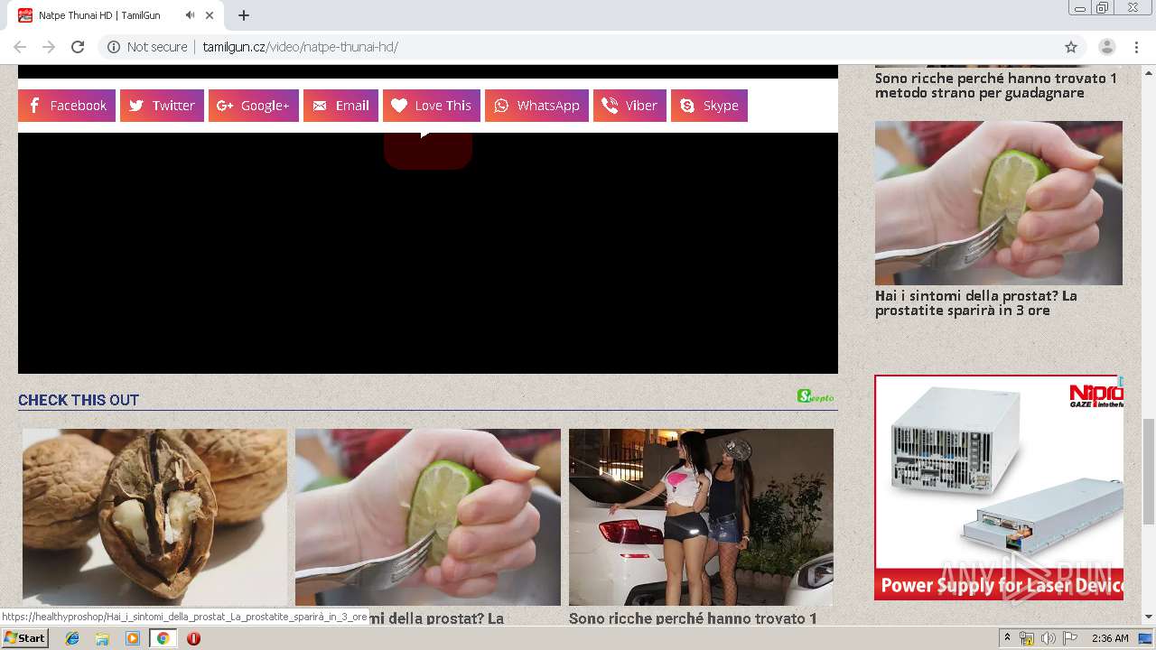The height and width of the screenshot is (650, 1156).
Task: Open the network tray icon
Action: pyautogui.click(x=1027, y=638)
